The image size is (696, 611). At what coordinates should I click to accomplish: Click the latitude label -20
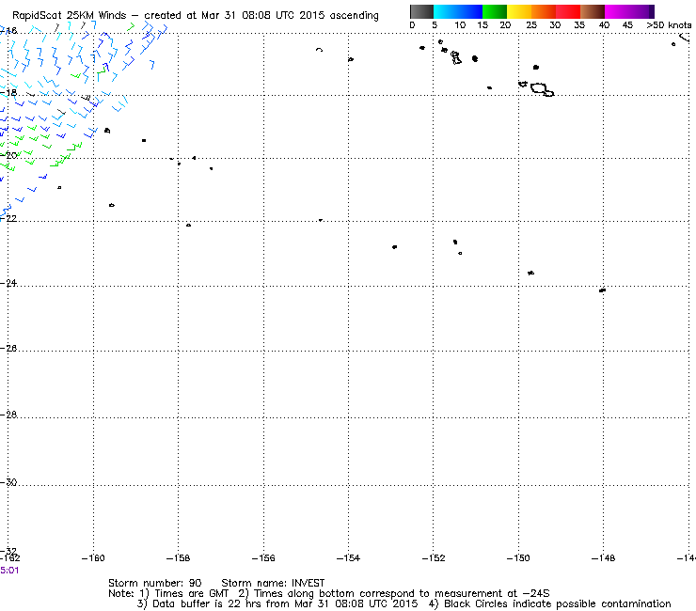pos(8,155)
